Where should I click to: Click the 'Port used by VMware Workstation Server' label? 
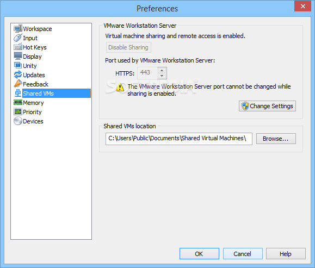(160, 60)
